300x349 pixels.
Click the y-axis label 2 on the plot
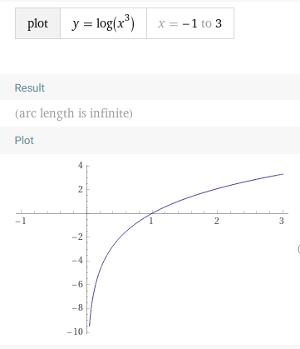[81, 189]
